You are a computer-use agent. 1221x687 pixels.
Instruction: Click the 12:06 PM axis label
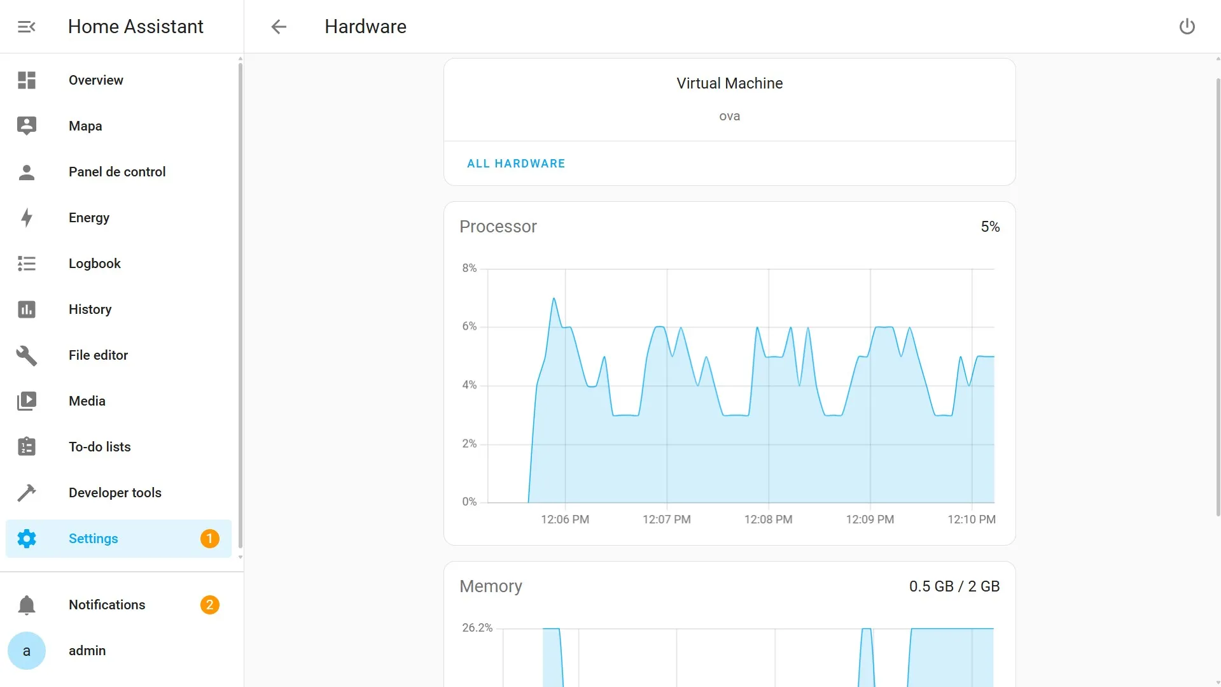(565, 520)
